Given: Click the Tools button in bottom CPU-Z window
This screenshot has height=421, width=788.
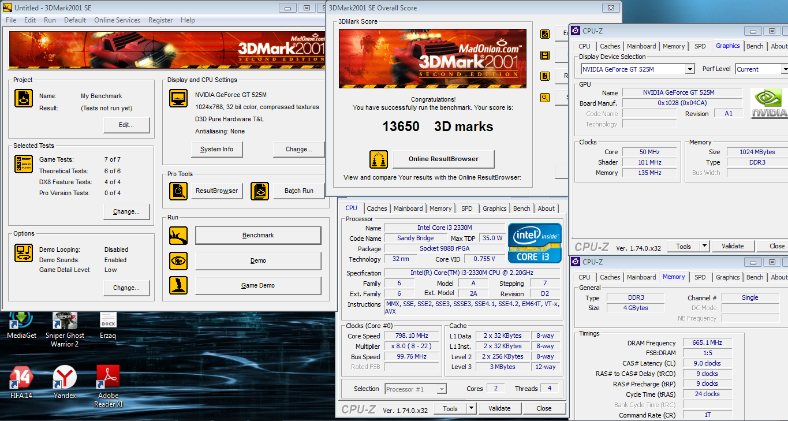Looking at the screenshot, I should pos(450,408).
